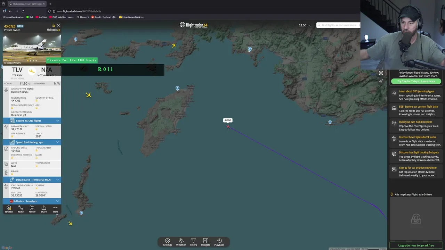Click the browser address bar URL

[x=79, y=11]
